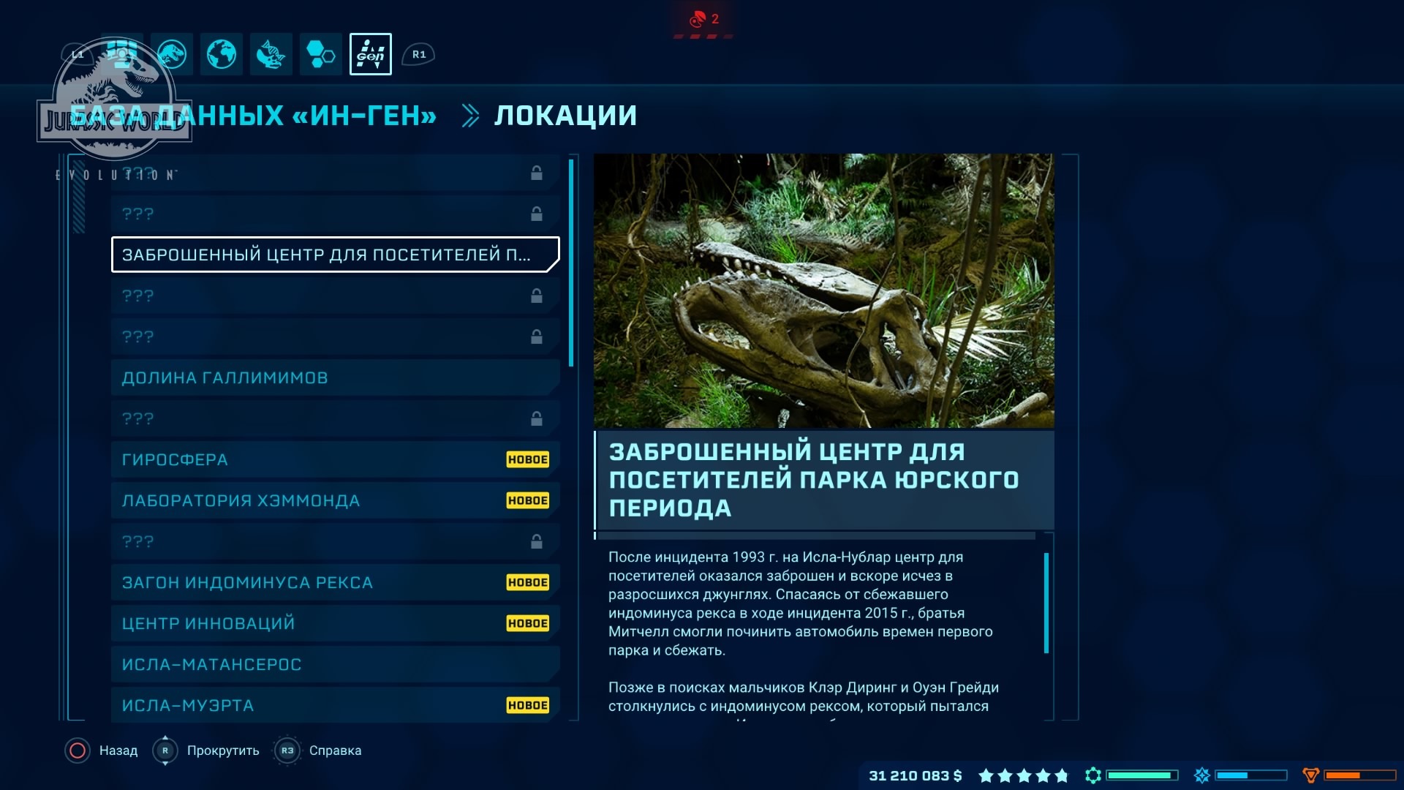This screenshot has width=1404, height=790.
Task: Open the Лаборатория Хэммонда entry
Action: (x=336, y=500)
